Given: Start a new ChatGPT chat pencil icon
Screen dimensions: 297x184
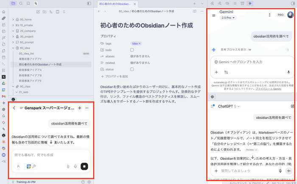Looking at the screenshot, I should tap(292, 106).
